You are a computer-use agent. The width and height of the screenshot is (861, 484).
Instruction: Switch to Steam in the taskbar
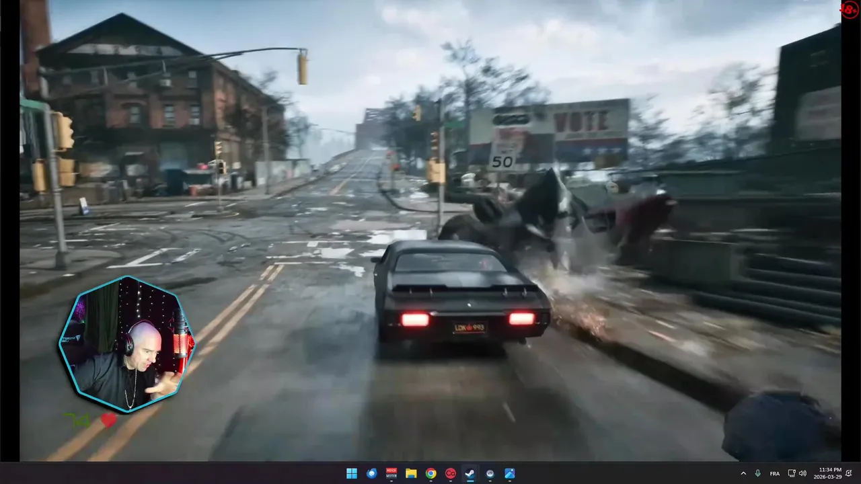[x=470, y=473]
